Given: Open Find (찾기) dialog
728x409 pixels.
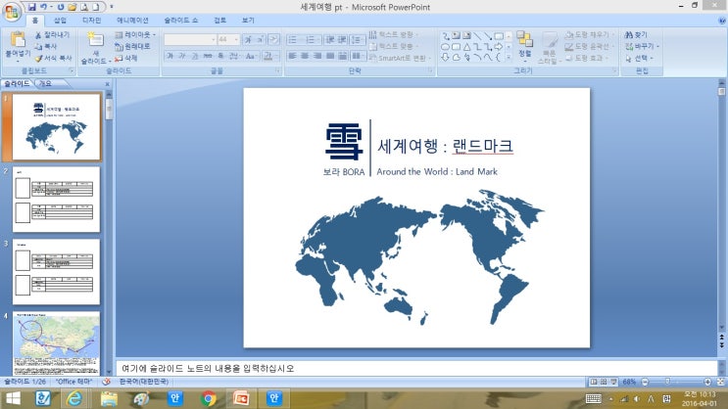Looking at the screenshot, I should [x=636, y=35].
